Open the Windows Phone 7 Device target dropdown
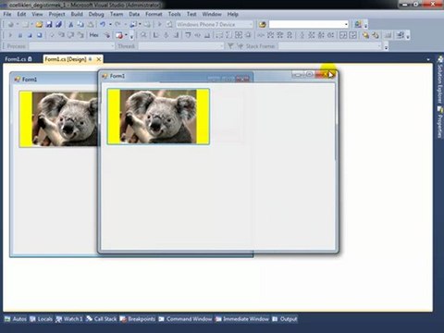444x333 pixels. (251, 24)
